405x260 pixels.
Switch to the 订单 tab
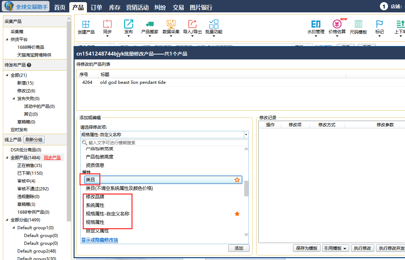click(96, 7)
